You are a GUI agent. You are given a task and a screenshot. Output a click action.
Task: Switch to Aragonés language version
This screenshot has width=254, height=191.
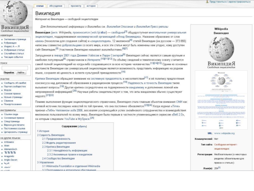[x=9, y=156]
